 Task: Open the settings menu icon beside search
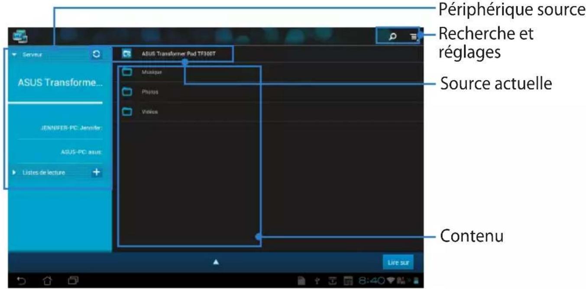413,38
